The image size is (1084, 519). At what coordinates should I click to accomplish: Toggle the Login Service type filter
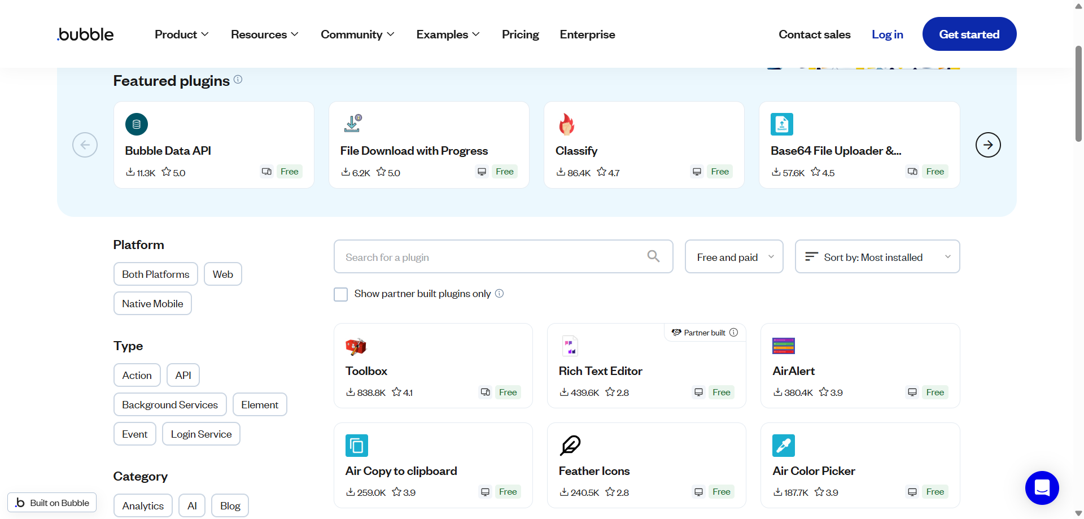click(x=201, y=434)
